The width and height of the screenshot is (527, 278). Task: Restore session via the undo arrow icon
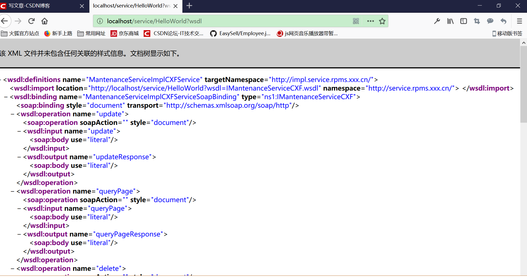pos(503,21)
